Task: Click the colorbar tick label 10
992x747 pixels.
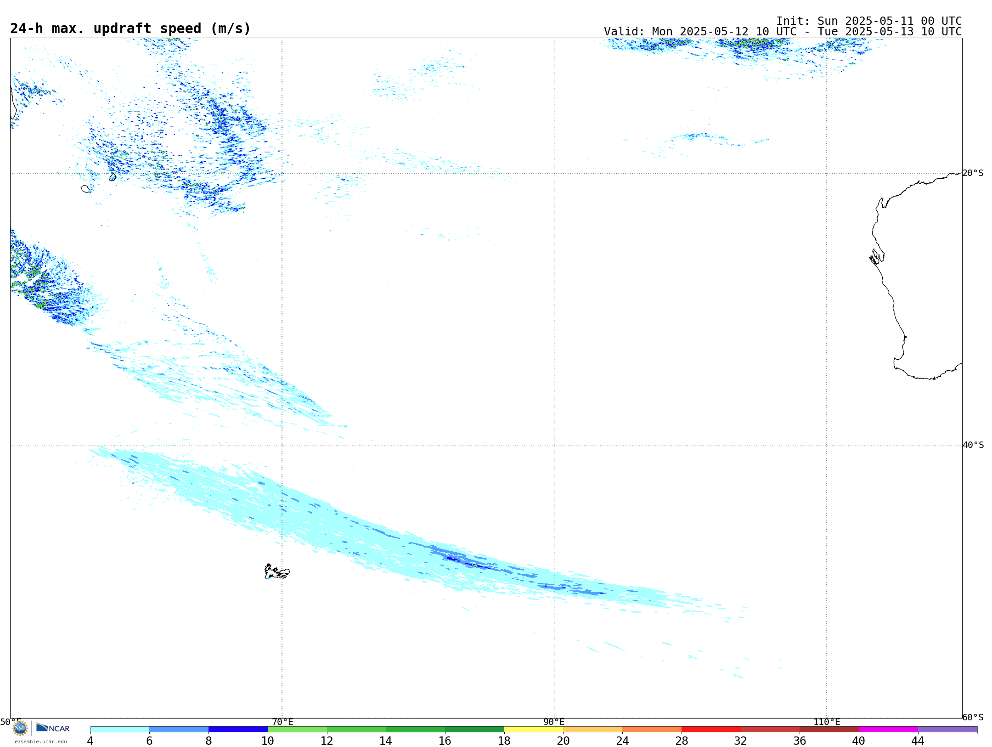Action: click(x=268, y=741)
